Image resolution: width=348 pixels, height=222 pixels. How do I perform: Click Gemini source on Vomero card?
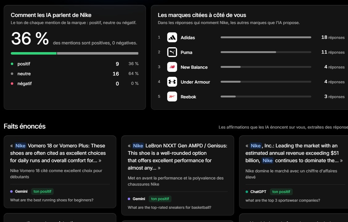(x=19, y=191)
